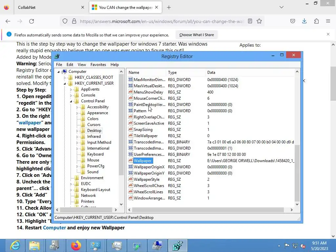336x252 pixels.
Task: Click the Choose What I Share button
Action: click(x=197, y=35)
